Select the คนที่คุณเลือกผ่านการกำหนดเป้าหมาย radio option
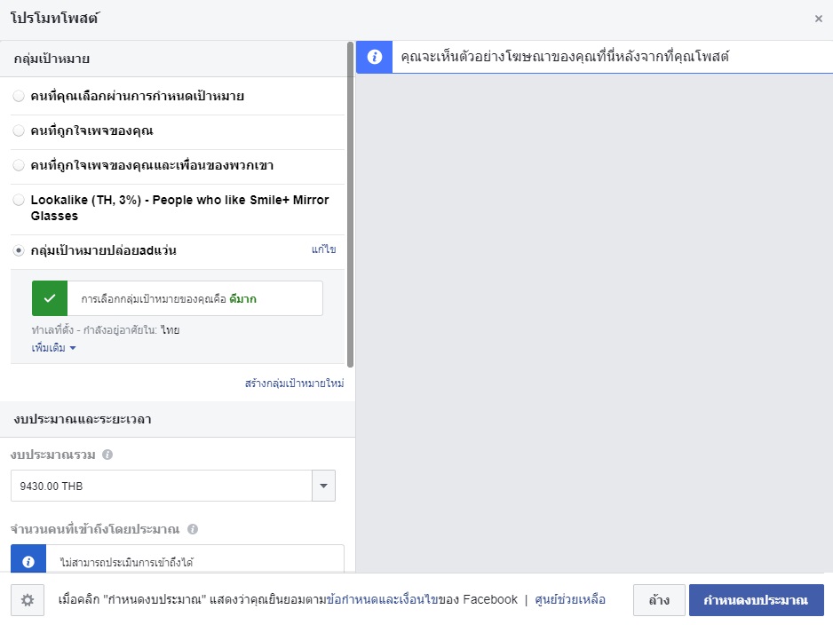Viewport: 833px width, 625px height. pos(19,96)
